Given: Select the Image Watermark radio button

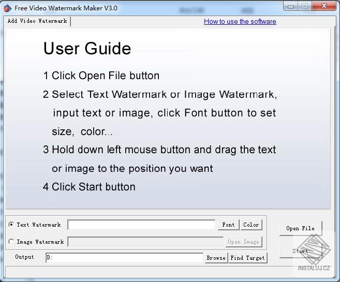Looking at the screenshot, I should click(11, 242).
